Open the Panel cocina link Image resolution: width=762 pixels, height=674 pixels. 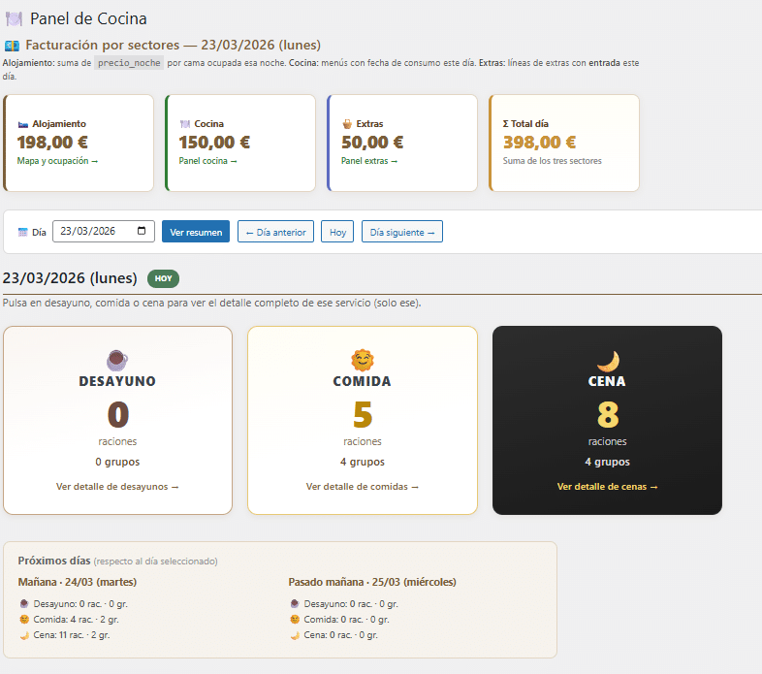click(207, 161)
